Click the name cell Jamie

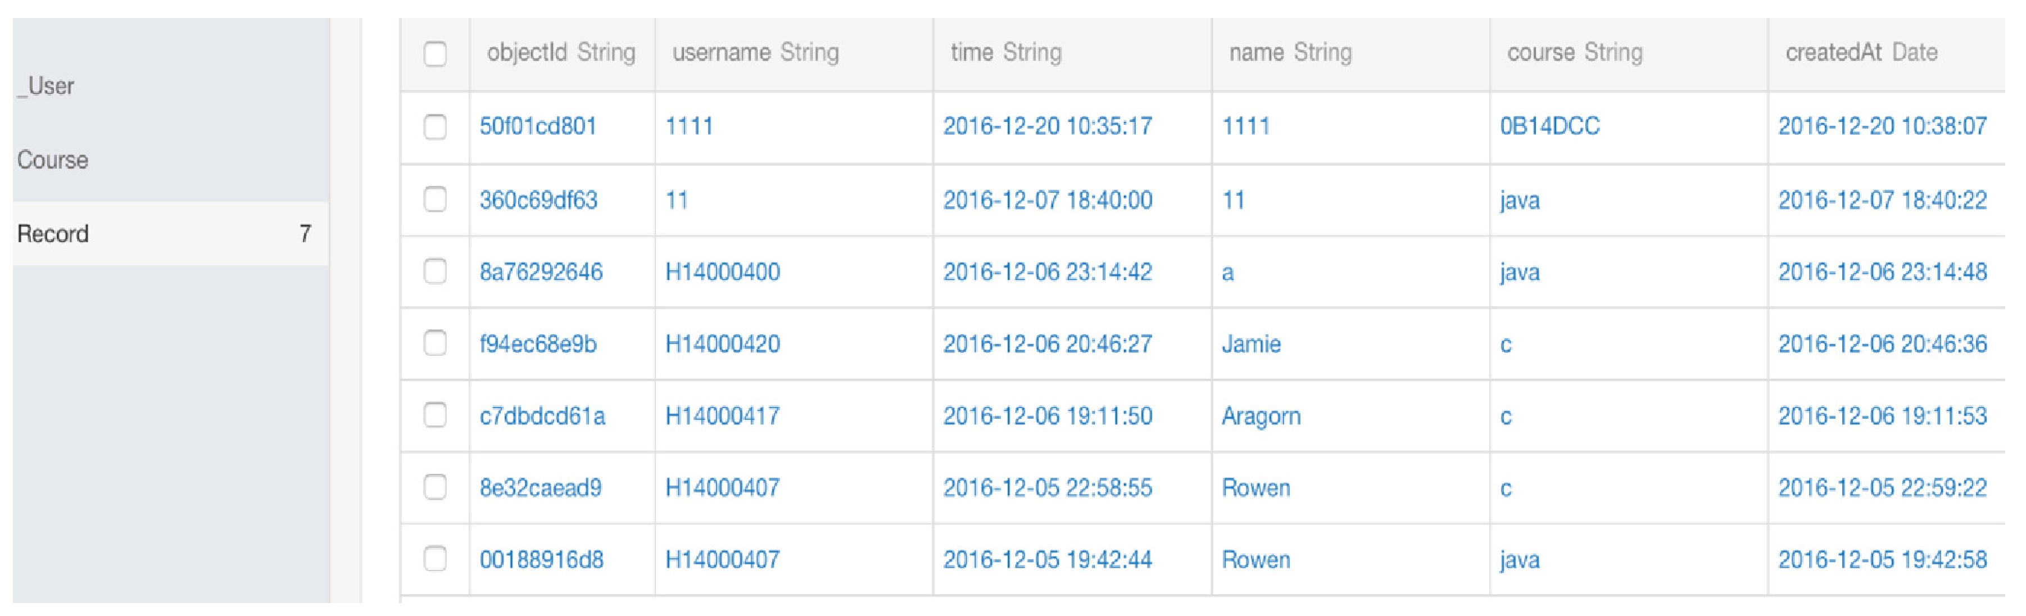(x=1250, y=344)
